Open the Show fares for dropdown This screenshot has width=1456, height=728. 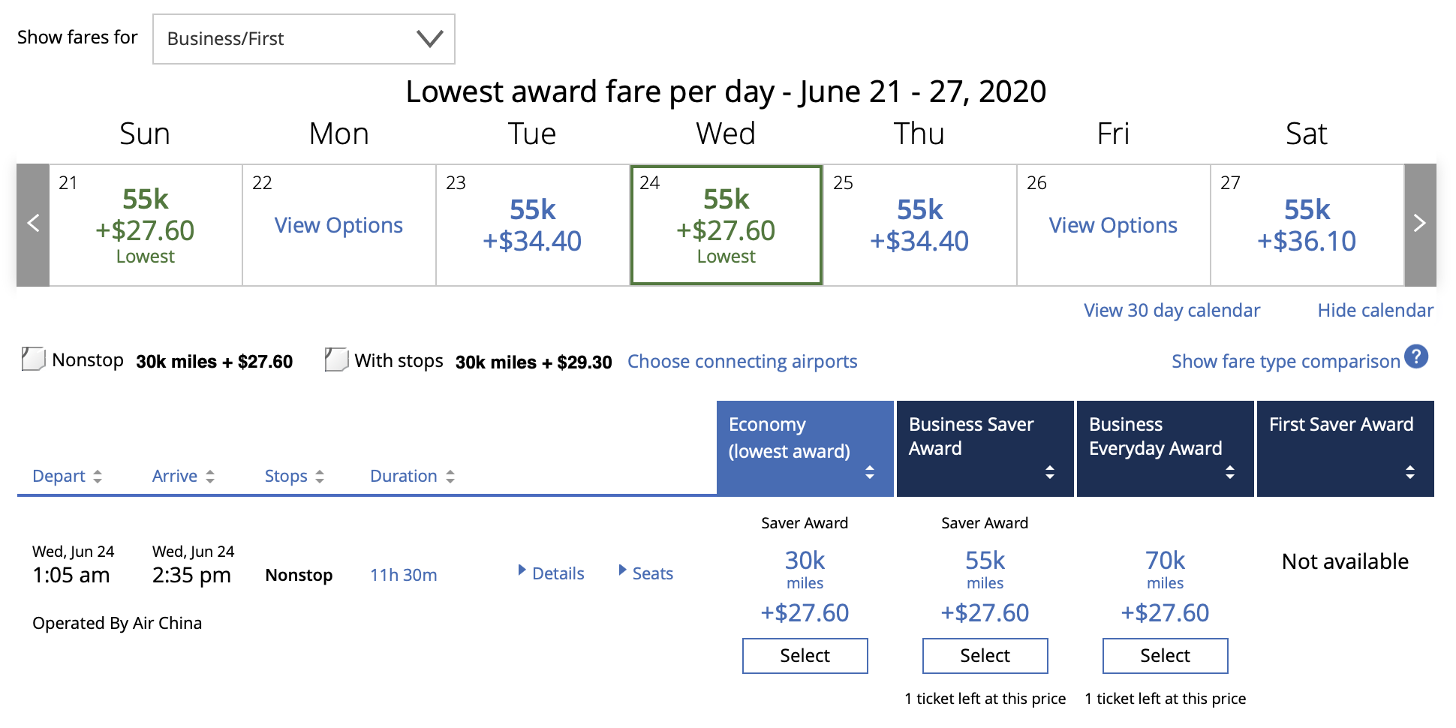(x=304, y=39)
